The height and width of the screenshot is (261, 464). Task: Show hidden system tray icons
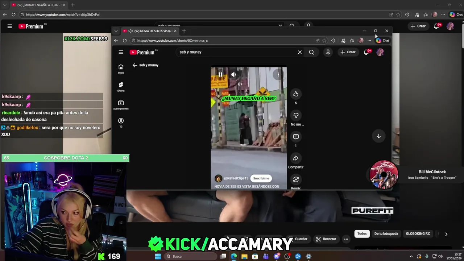(411, 256)
